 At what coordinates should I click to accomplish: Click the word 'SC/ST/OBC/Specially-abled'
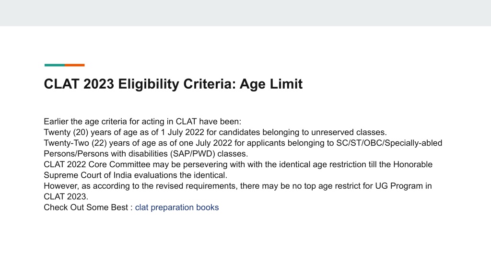[x=389, y=143]
